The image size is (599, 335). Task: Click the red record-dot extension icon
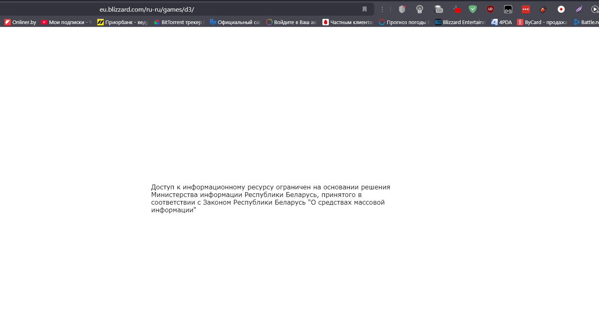point(561,9)
